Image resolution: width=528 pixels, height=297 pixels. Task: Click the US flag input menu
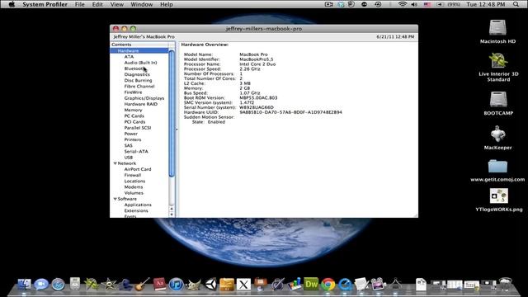[427, 4]
